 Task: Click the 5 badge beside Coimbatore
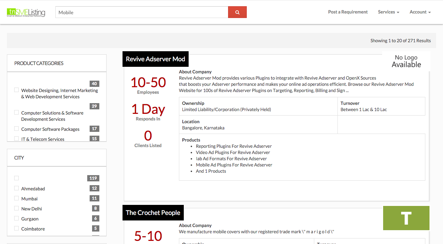96,228
